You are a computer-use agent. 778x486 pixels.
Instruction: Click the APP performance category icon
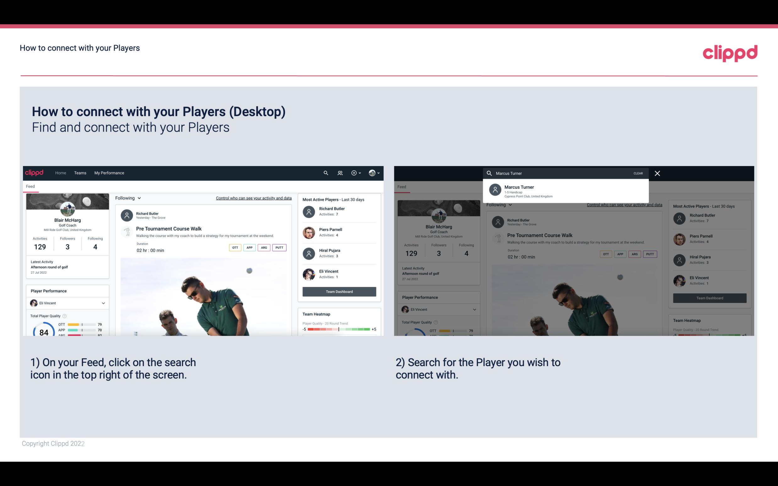[x=248, y=247]
